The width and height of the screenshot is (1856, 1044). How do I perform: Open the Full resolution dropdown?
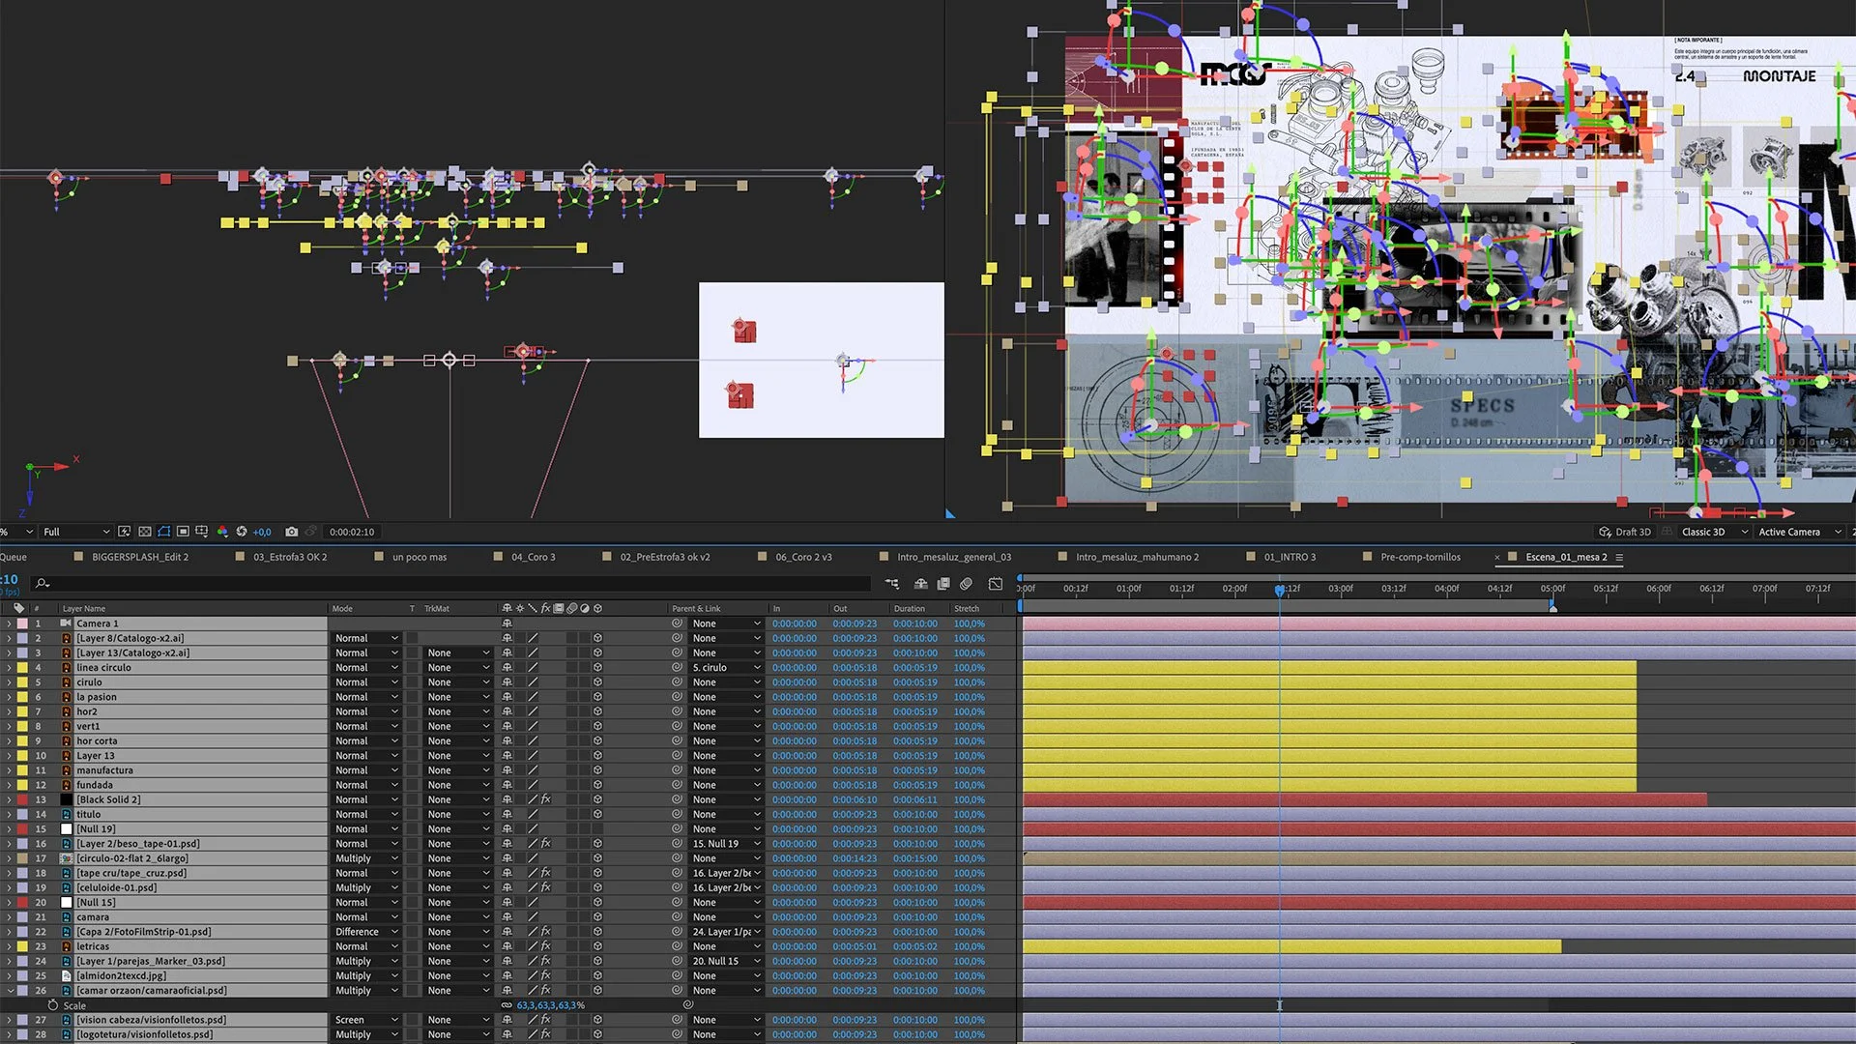point(75,532)
